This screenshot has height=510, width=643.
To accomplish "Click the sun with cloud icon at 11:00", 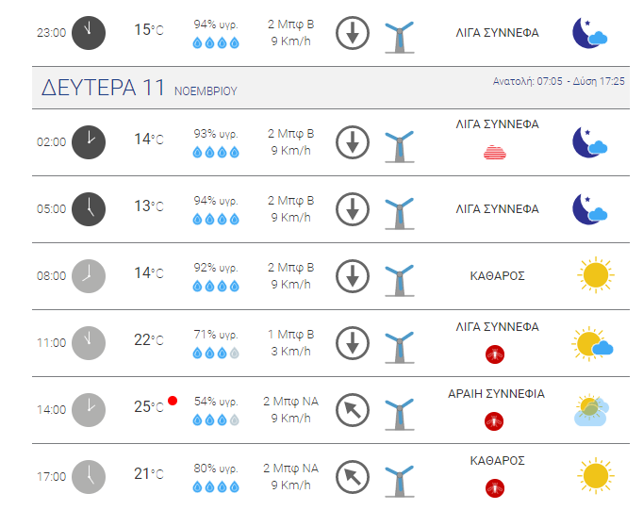I will pos(592,343).
